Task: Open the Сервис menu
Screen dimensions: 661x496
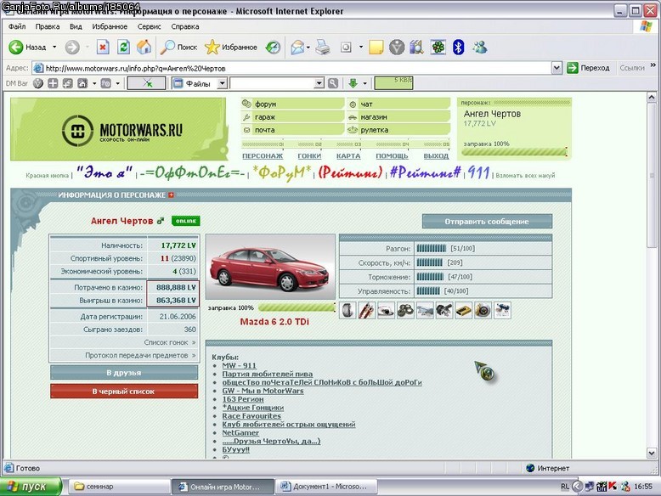Action: [150, 26]
